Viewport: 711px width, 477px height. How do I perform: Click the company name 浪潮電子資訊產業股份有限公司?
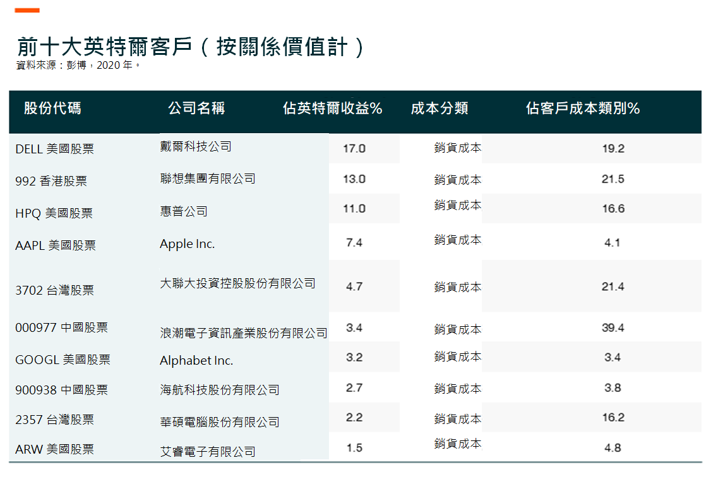click(244, 333)
